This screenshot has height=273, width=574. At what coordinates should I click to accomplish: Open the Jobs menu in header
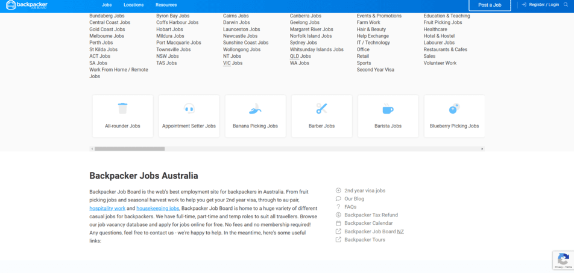click(x=107, y=5)
